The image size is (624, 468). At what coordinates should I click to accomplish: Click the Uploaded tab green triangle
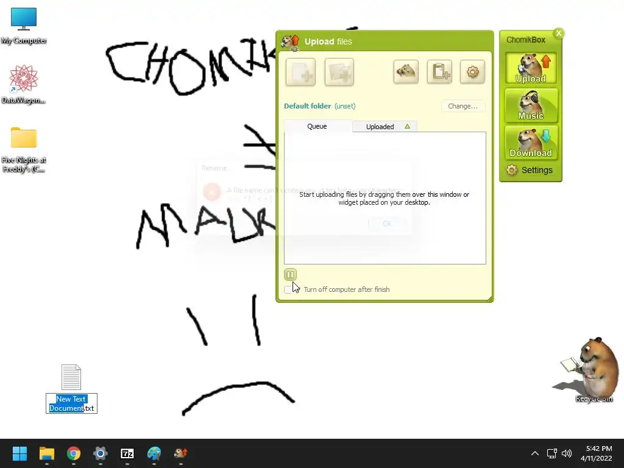coord(407,126)
